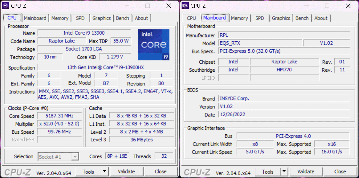Click the Max. Supported value x16

[332, 144]
